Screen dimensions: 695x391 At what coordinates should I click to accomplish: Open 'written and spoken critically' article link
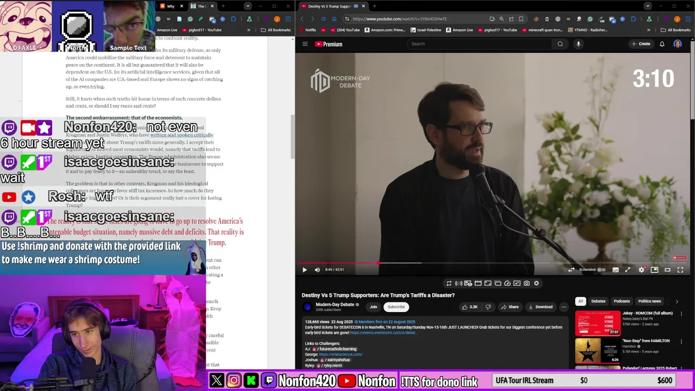coord(182,135)
